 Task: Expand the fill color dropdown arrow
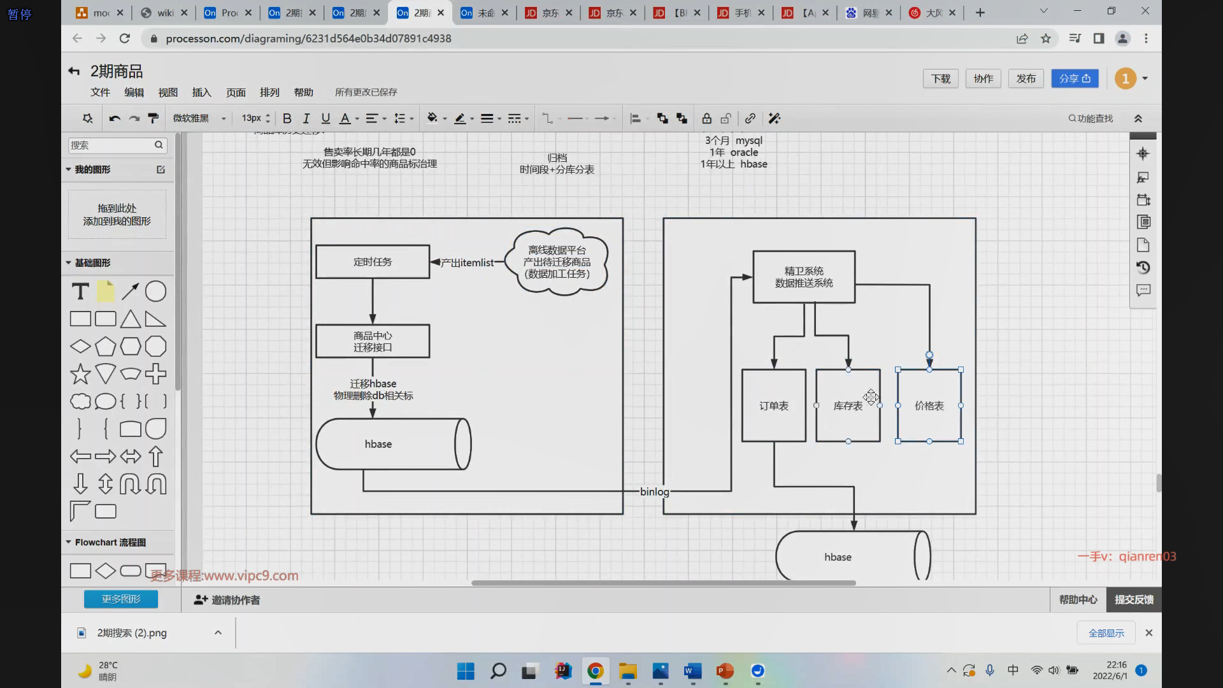click(445, 118)
